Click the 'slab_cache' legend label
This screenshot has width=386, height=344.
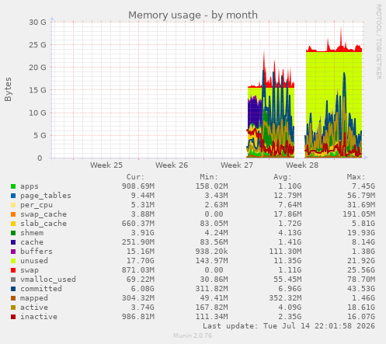pos(43,224)
